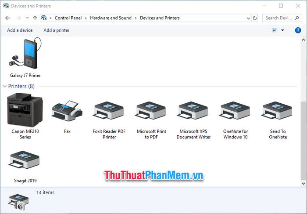307x214 pixels.
Task: Select the Galaxy J7 Prime device icon
Action: point(25,53)
